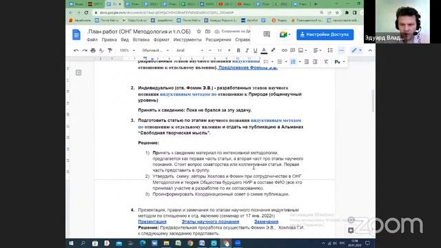This screenshot has width=441, height=248.
Task: Click the browser address bar
Action: [x=205, y=12]
